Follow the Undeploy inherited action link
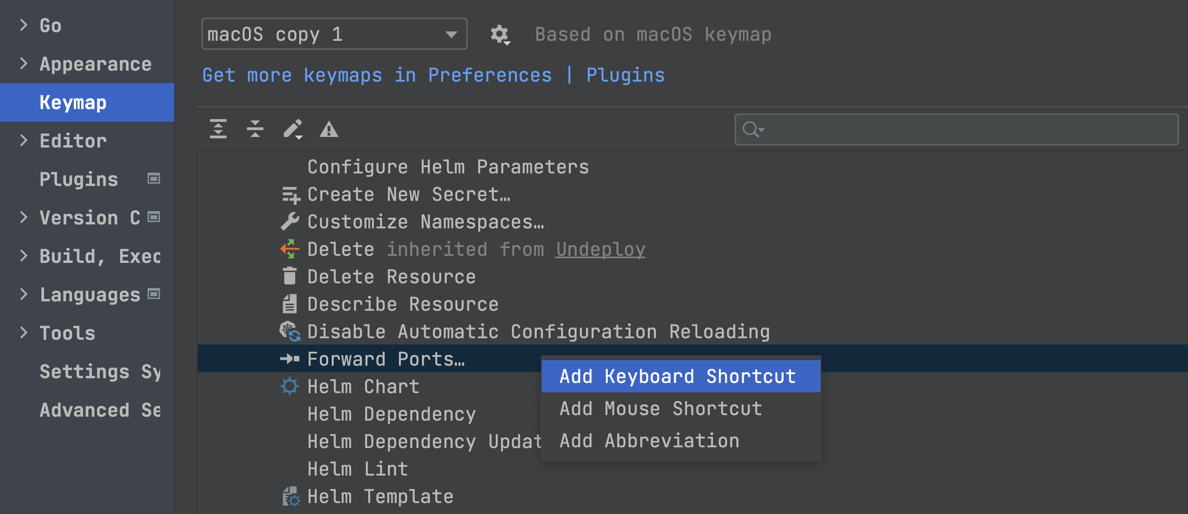This screenshot has width=1188, height=514. pyautogui.click(x=600, y=250)
